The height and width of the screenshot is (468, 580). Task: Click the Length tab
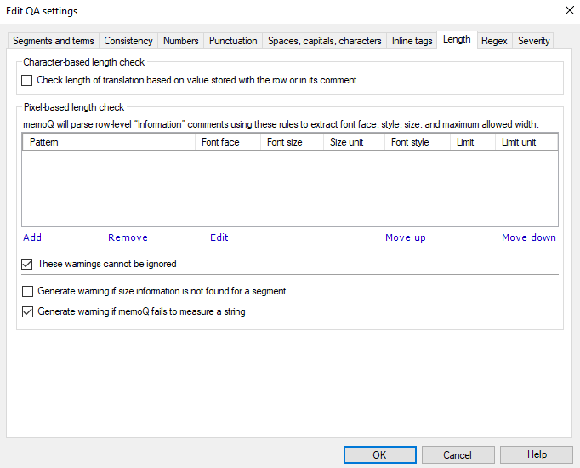coord(457,39)
